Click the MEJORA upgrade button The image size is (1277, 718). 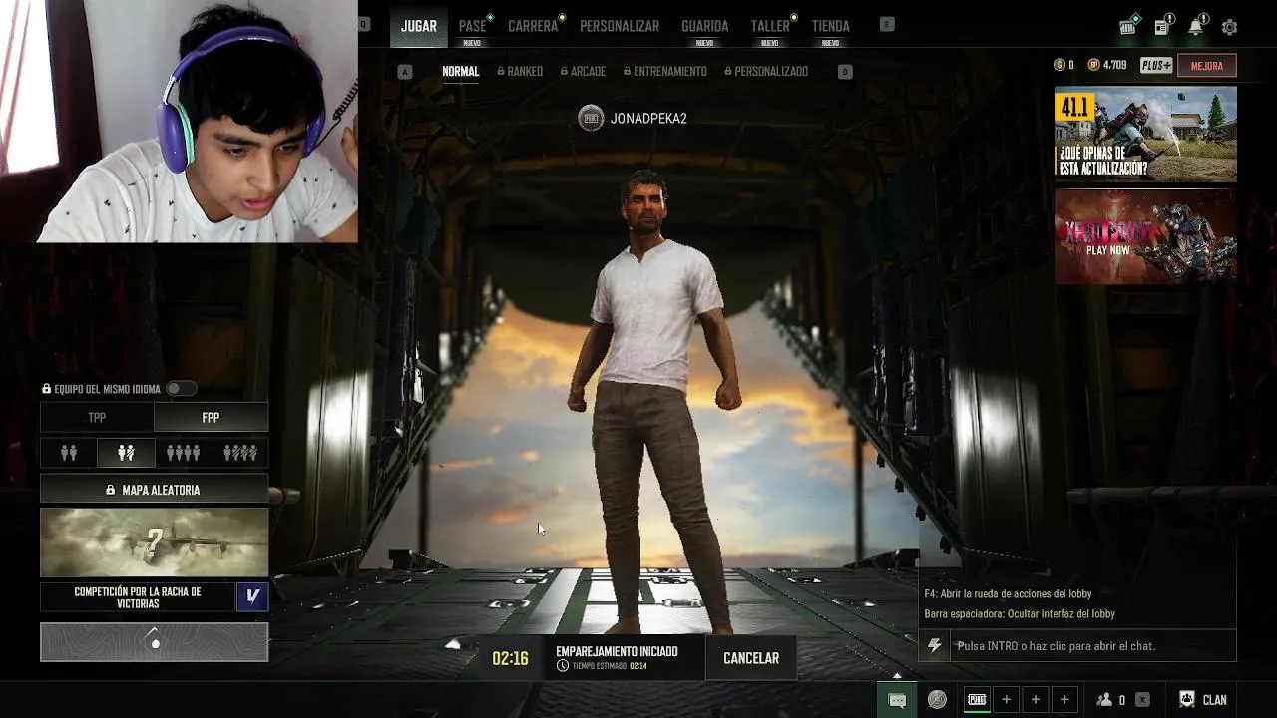1207,66
